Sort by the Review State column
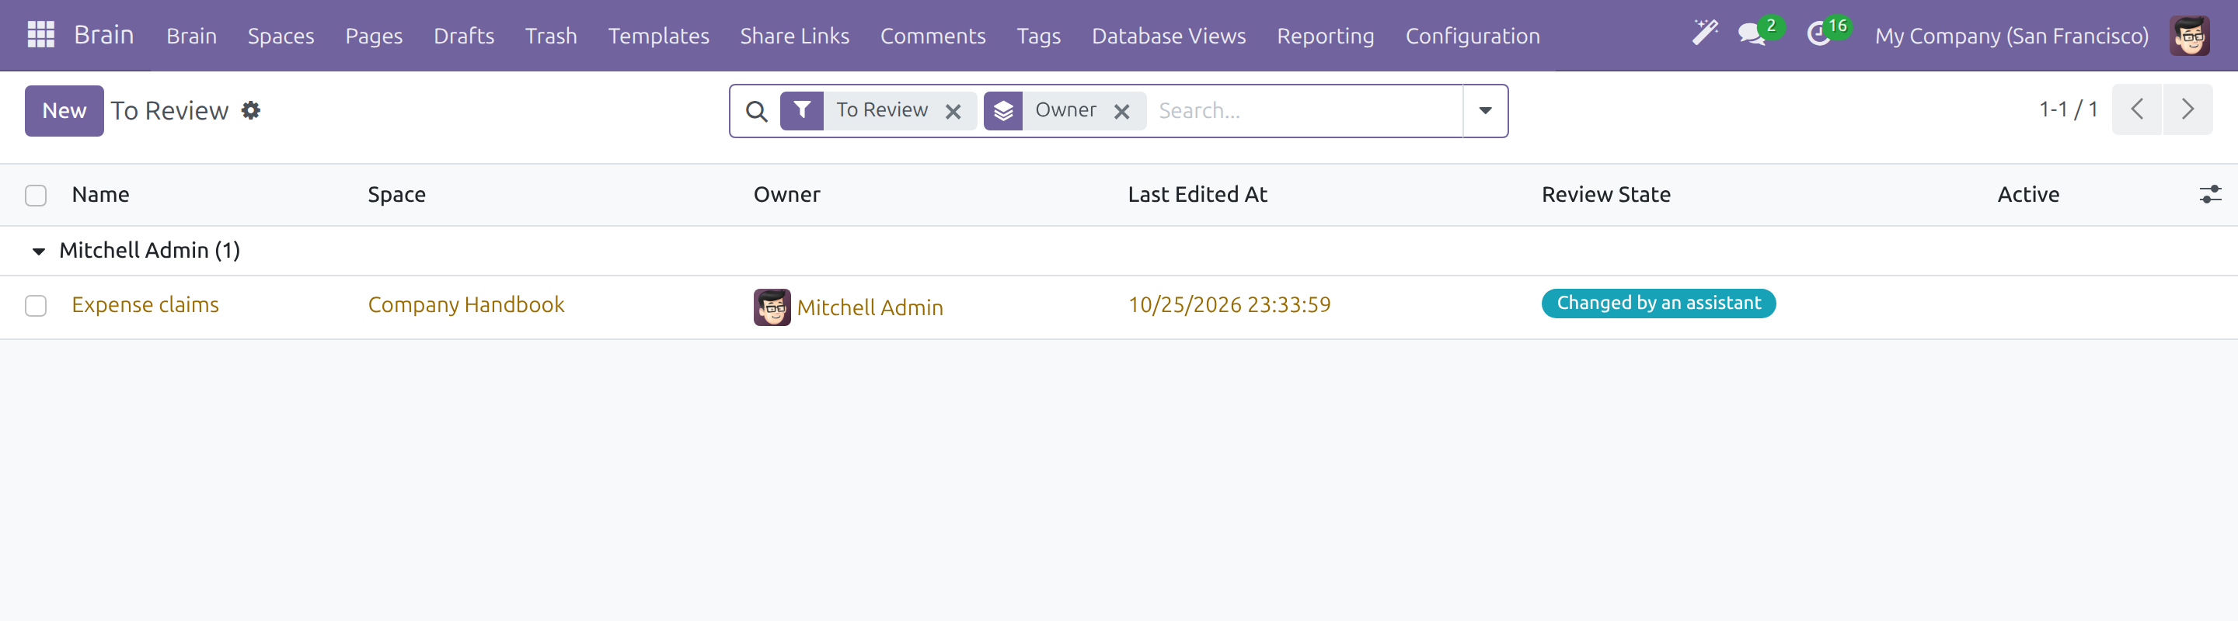 point(1605,194)
